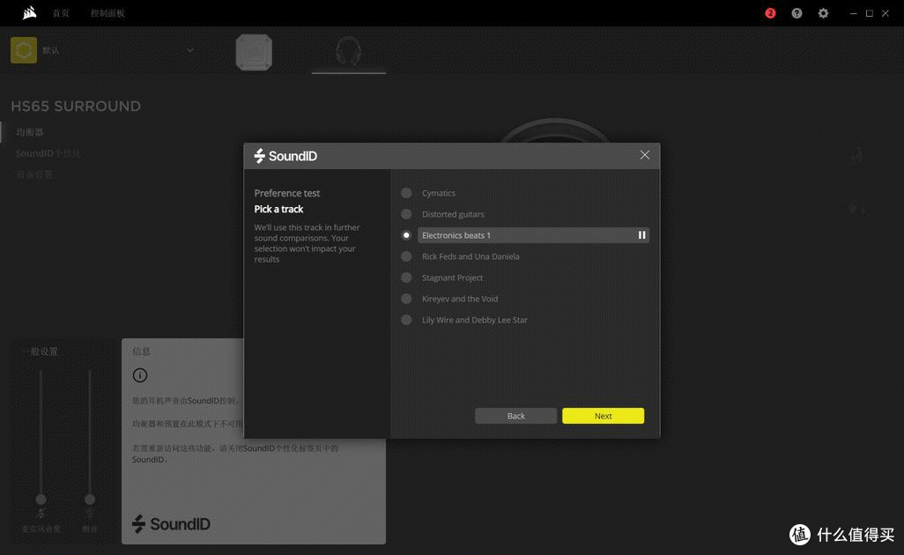The image size is (904, 555).
Task: Select Kireyev and the Void radio button
Action: pos(406,299)
